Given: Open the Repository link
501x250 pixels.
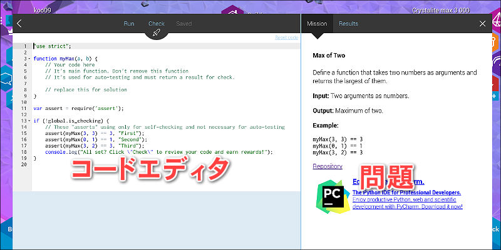Looking at the screenshot, I should [x=328, y=166].
